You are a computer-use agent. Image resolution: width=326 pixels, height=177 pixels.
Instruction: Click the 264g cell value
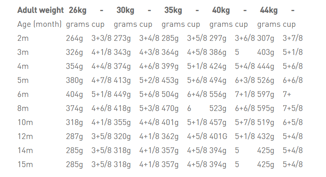tap(74, 38)
